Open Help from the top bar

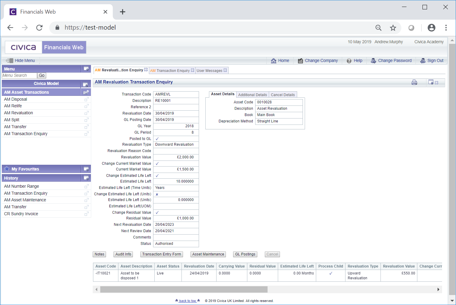354,61
